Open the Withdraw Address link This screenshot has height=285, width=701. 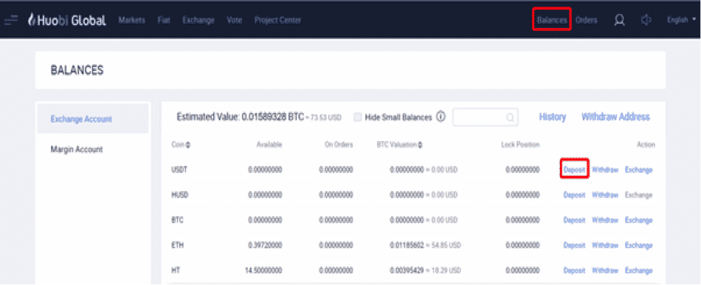coord(615,117)
